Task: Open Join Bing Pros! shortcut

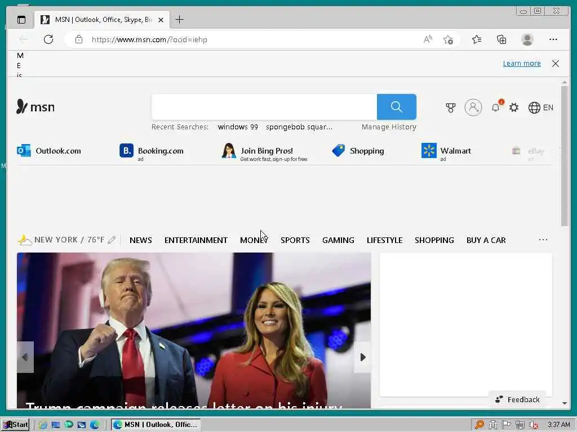Action: coord(264,151)
